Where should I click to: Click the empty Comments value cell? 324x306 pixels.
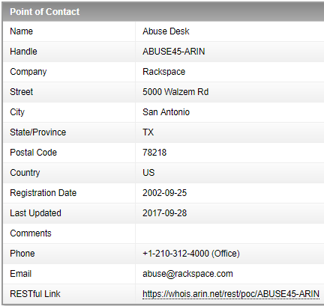[229, 233]
